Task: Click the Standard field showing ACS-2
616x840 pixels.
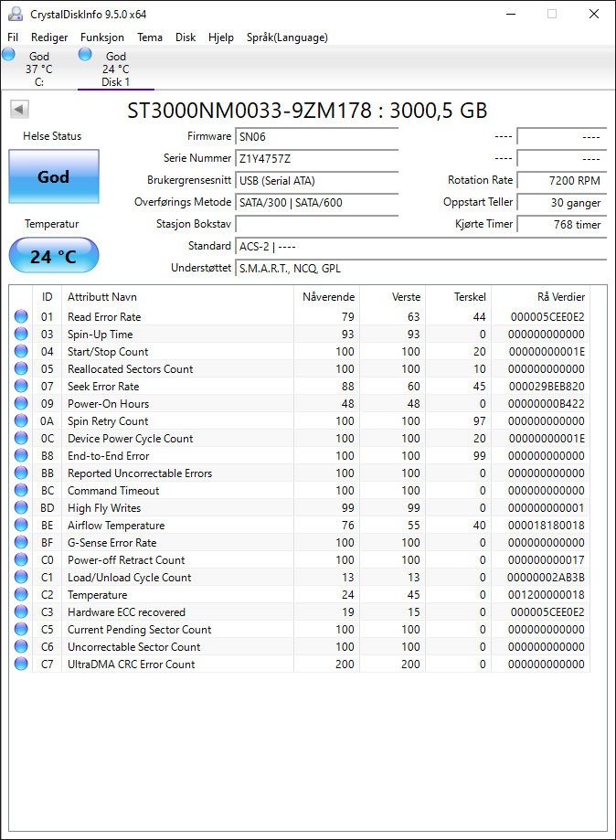Action: click(x=421, y=247)
